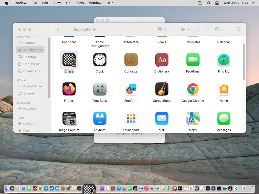Viewport: 259px width, 194px height.
Task: Click the Stage Manager windows icon in menu bar
Action: click(200, 3)
